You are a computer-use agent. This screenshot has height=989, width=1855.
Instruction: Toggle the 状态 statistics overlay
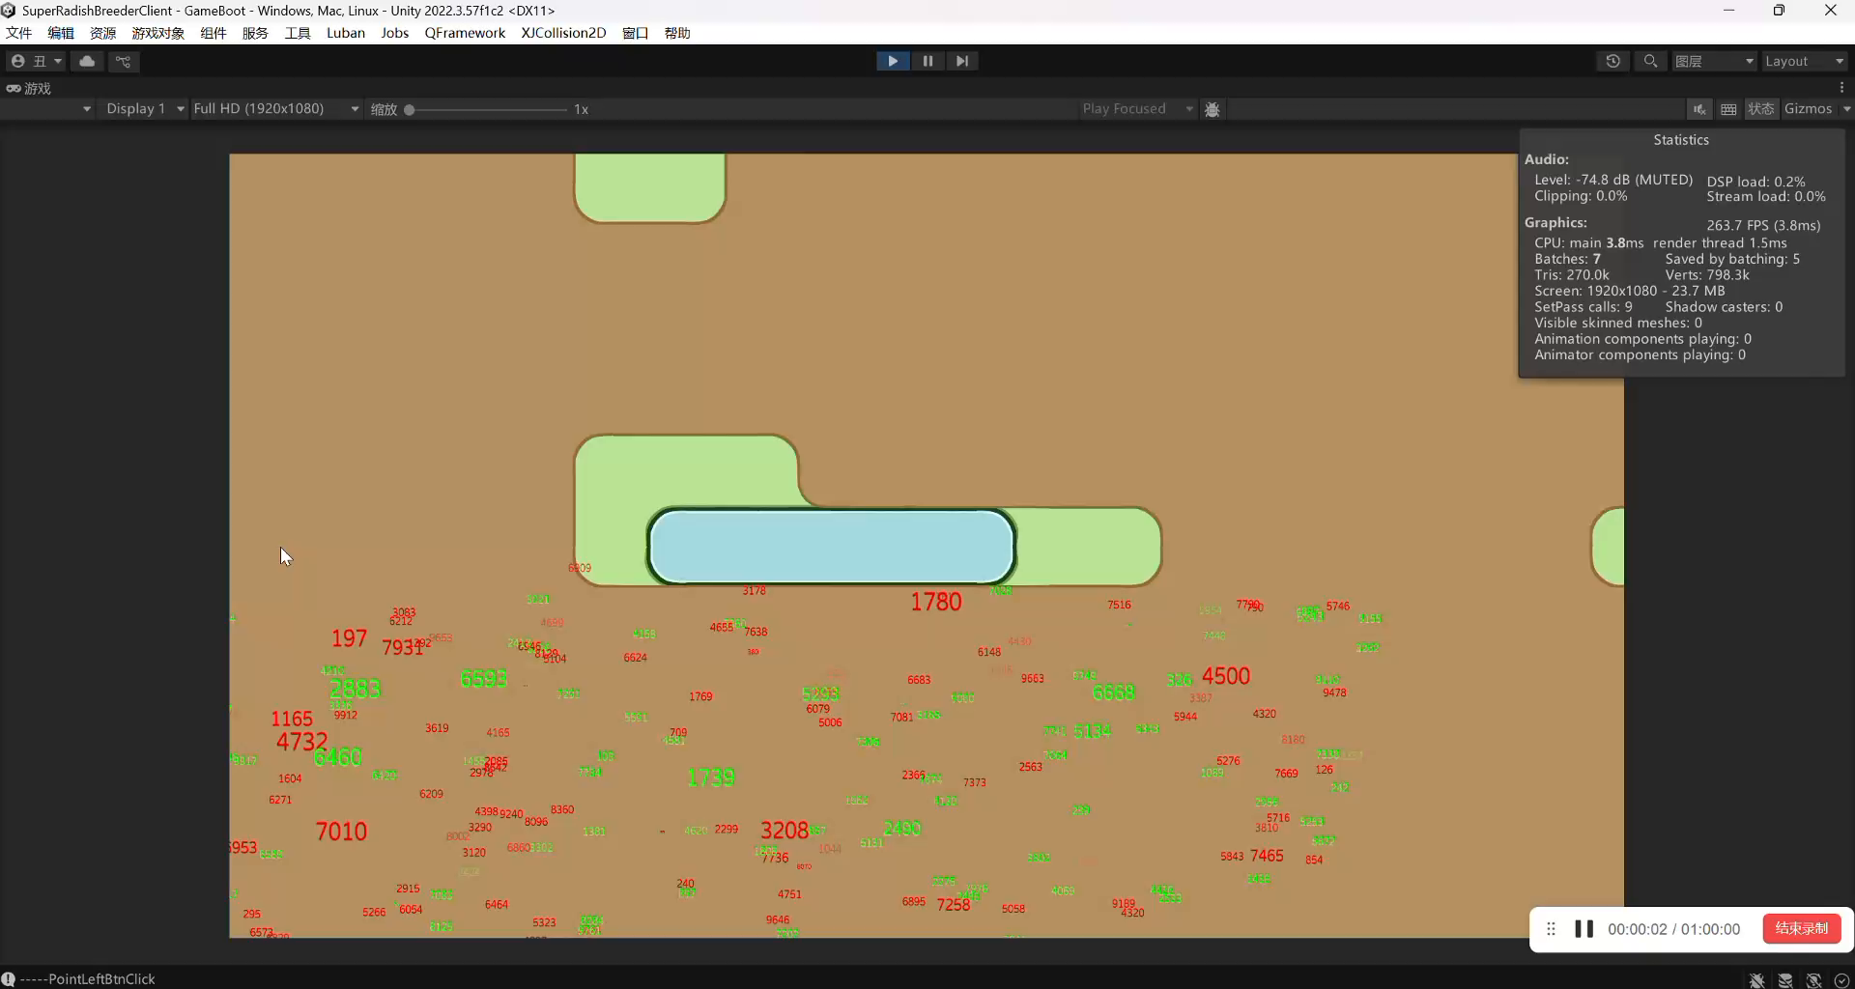pyautogui.click(x=1760, y=109)
